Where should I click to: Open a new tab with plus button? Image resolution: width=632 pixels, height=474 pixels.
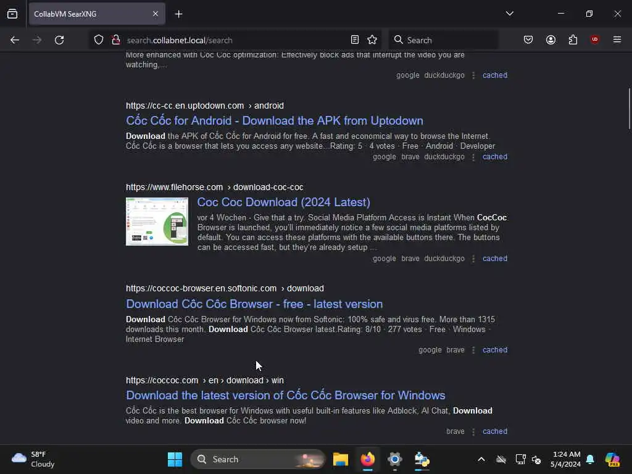(178, 14)
